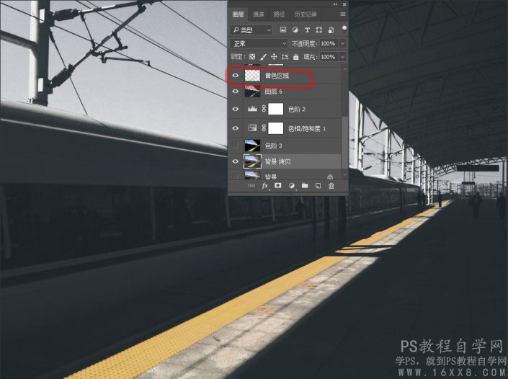Click the lock all padlock icon
508x379 pixels.
coord(296,57)
